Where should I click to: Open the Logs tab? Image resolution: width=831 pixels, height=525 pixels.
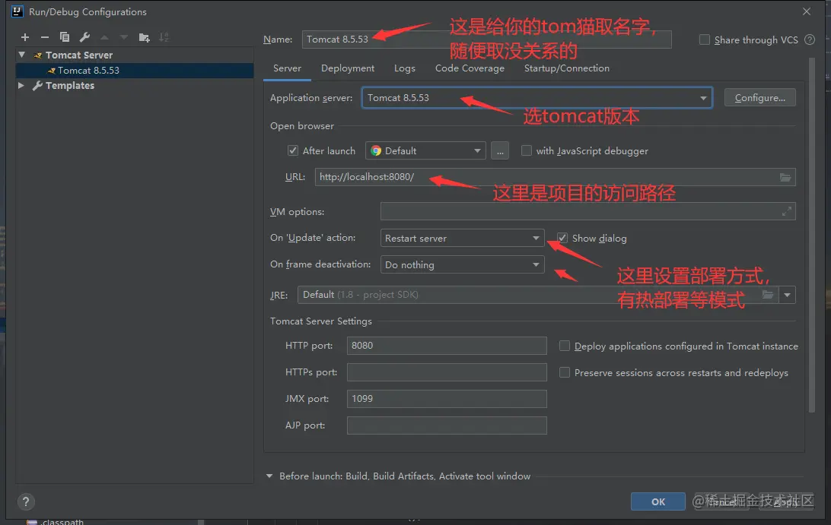tap(404, 68)
